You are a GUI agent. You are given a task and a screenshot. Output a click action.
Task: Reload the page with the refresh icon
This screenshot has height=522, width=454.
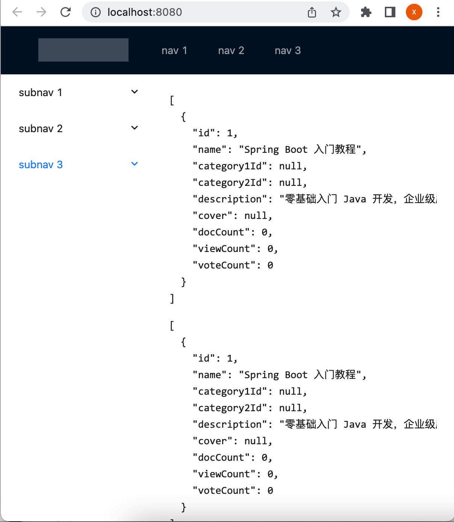coord(66,12)
